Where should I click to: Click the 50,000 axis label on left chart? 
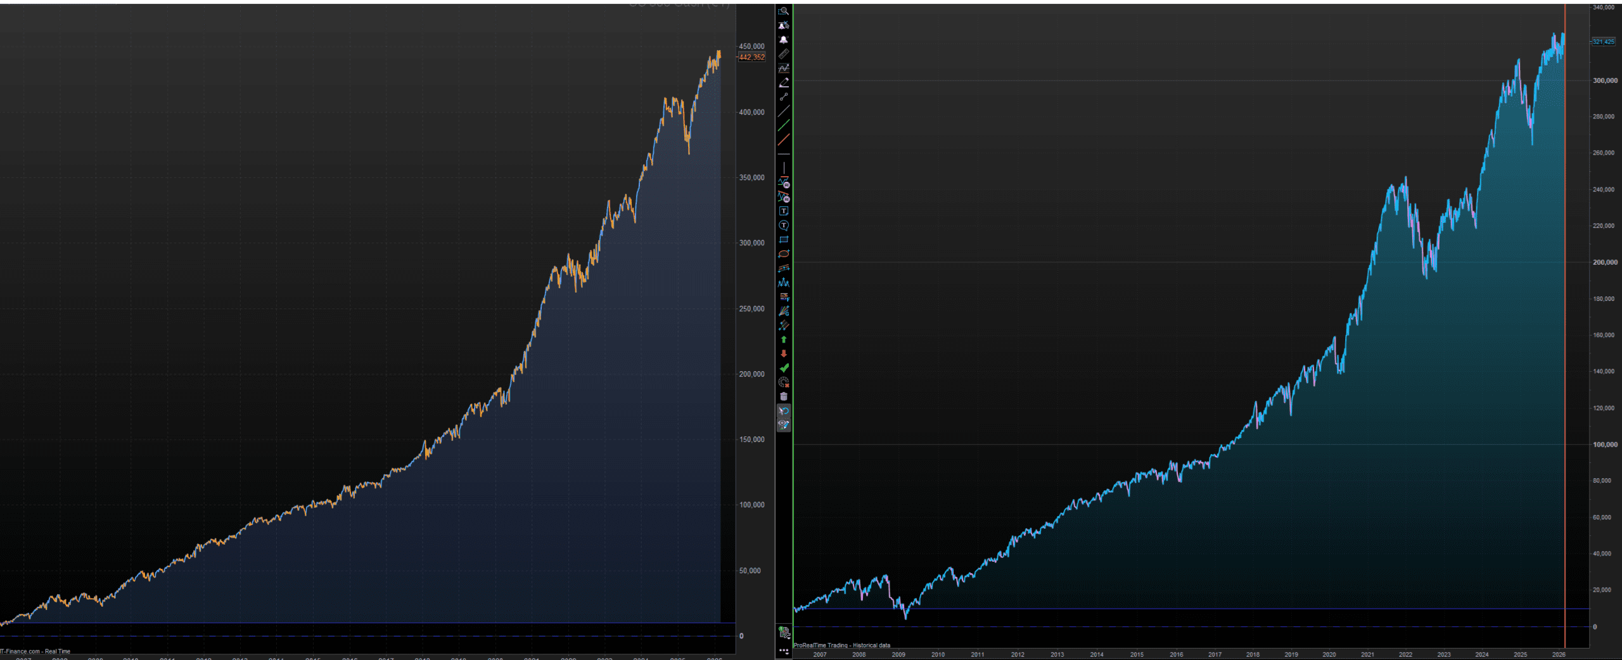[x=750, y=571]
